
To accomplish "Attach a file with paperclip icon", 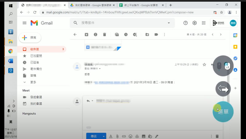I will [x=117, y=136].
